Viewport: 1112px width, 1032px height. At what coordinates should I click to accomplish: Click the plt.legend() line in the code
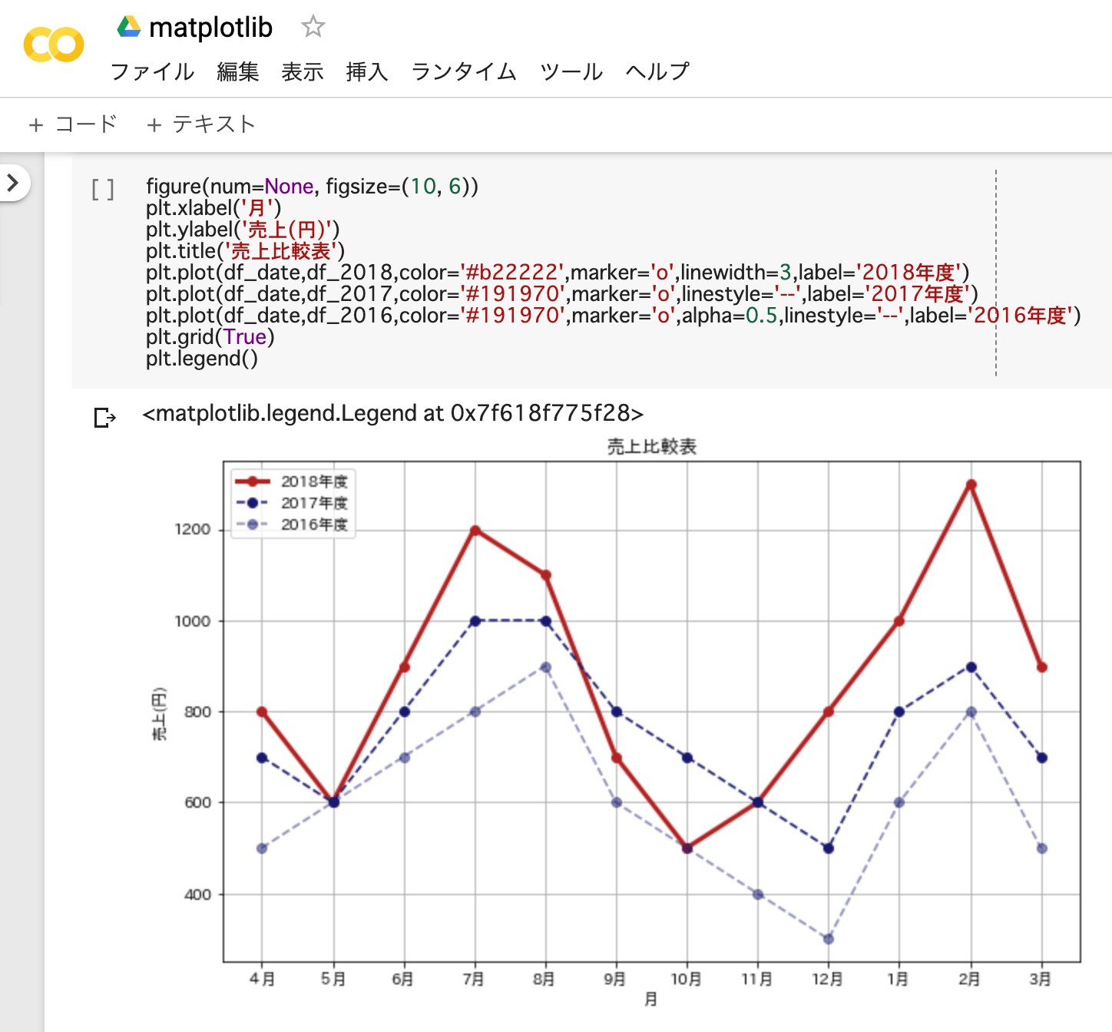[x=202, y=359]
